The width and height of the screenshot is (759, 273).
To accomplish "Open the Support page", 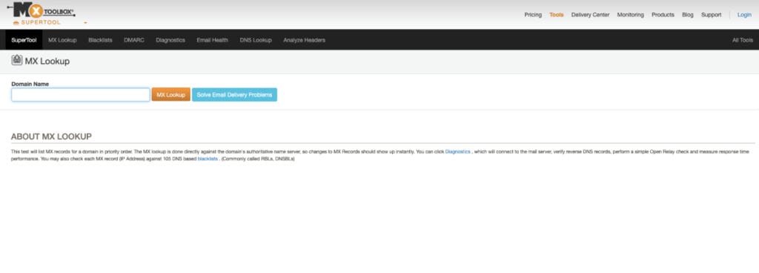I will [711, 15].
